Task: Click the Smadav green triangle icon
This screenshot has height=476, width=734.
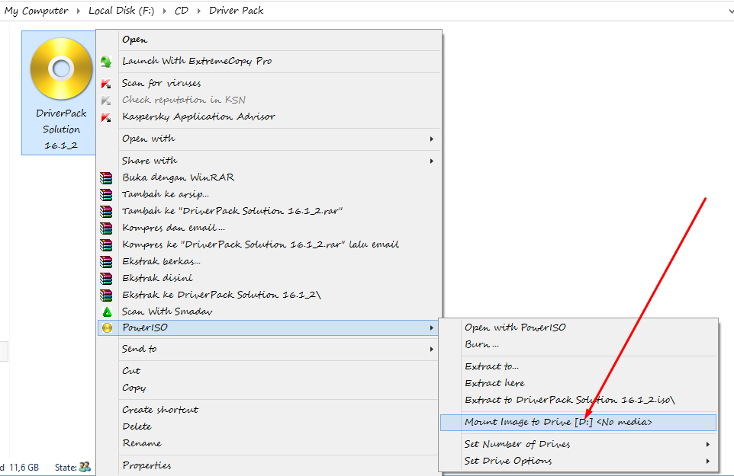Action: (107, 311)
